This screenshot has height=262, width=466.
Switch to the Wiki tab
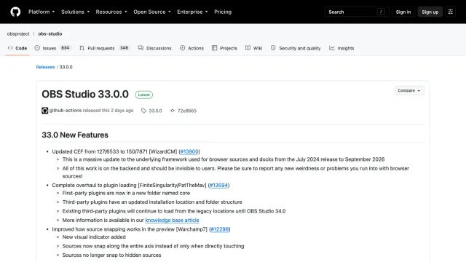click(x=254, y=48)
